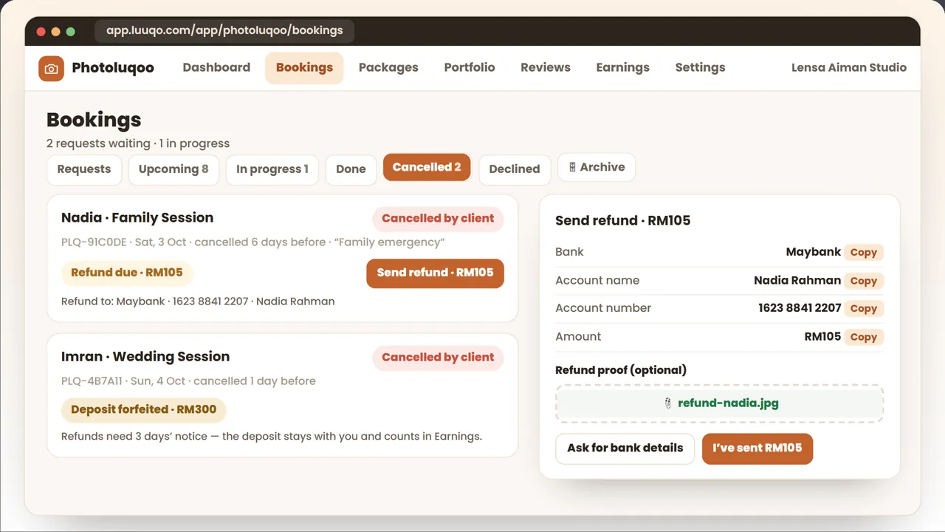This screenshot has width=945, height=532.
Task: Go to the Bookings nav item
Action: tap(304, 67)
